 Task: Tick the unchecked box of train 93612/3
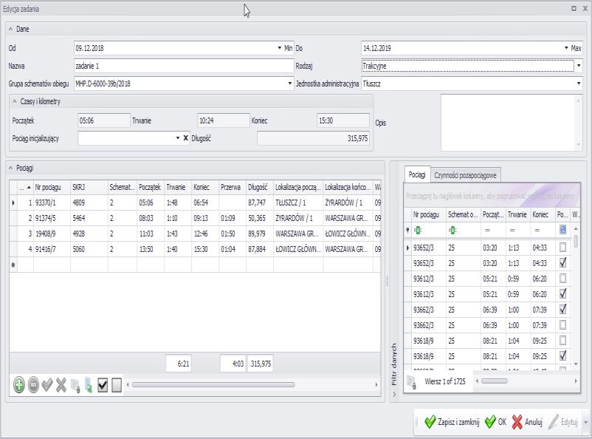(562, 279)
